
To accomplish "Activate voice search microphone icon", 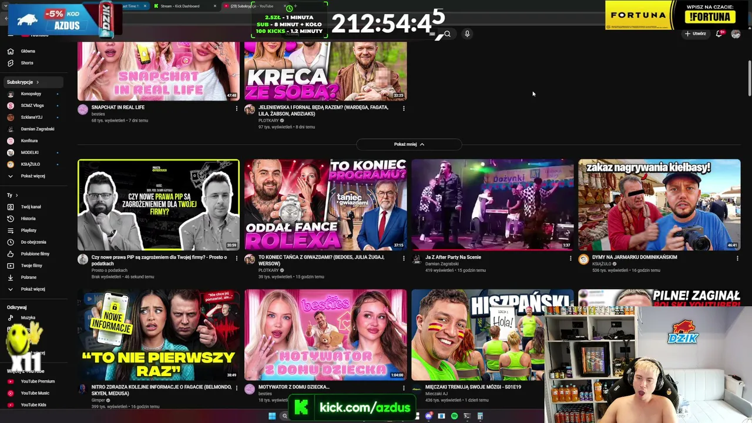I will click(467, 33).
